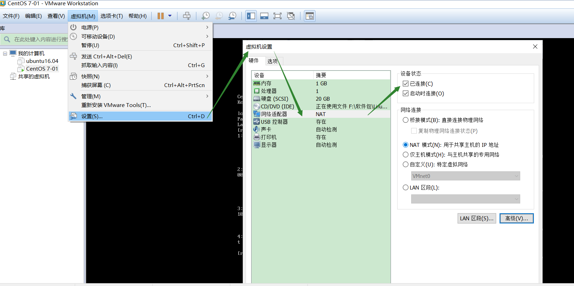Choose 重新安装 VMware Tools(T)... entry
Image resolution: width=574 pixels, height=286 pixels.
(x=140, y=105)
